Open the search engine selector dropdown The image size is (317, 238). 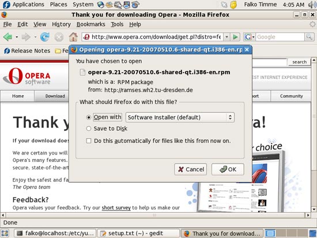pos(249,37)
